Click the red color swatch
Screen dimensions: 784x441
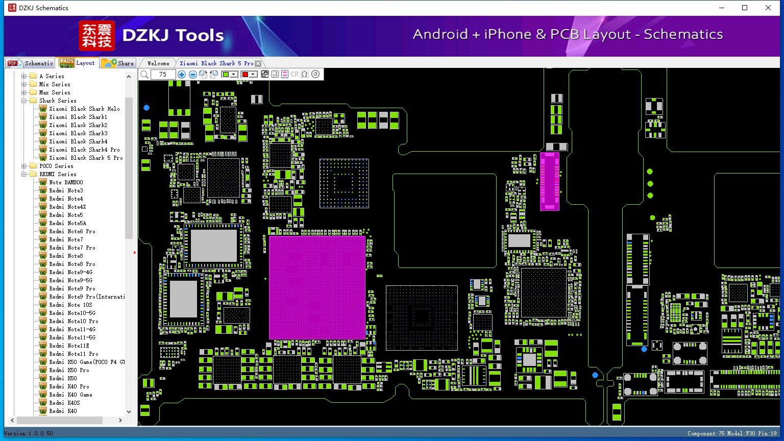[x=245, y=75]
